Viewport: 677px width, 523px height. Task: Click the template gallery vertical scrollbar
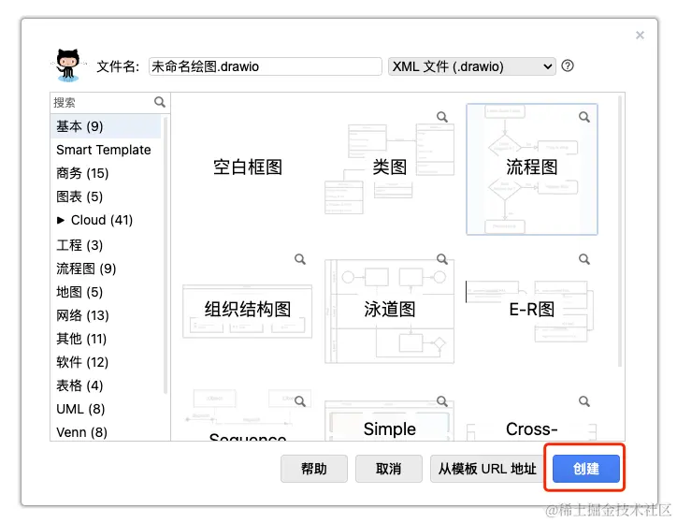click(620, 231)
